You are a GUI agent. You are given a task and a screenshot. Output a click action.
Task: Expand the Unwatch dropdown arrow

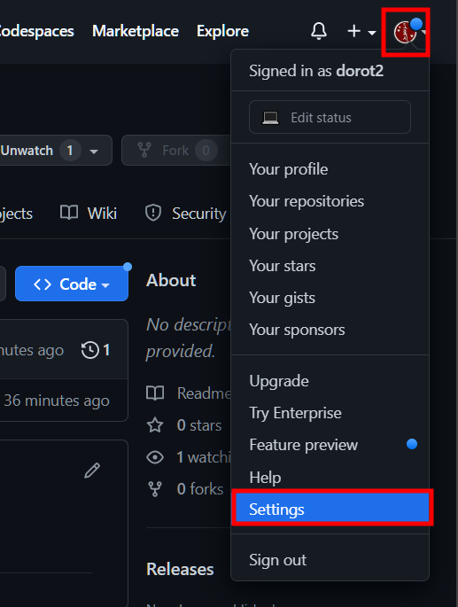point(94,151)
